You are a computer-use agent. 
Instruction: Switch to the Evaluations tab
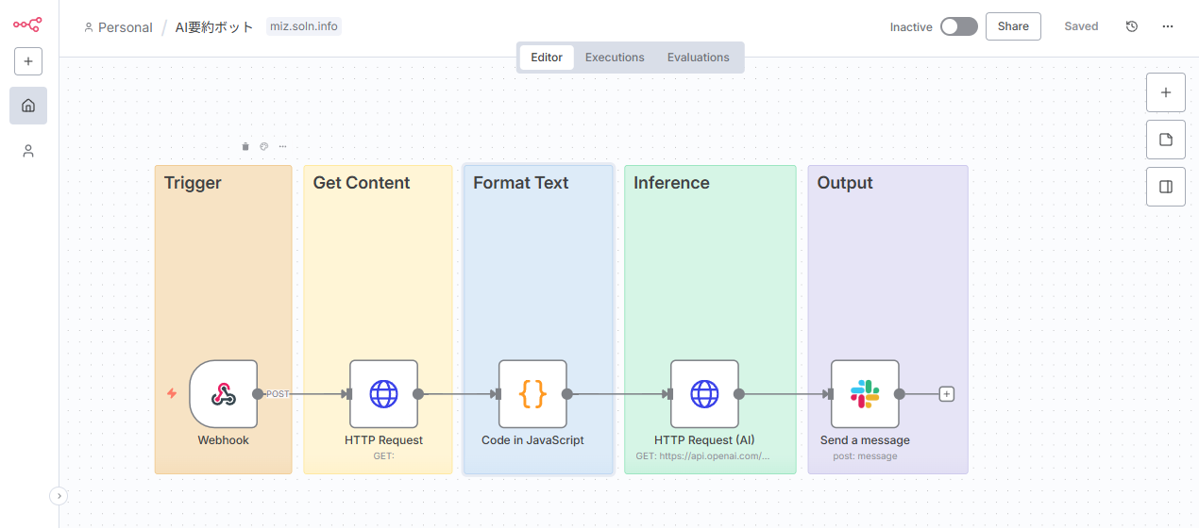(698, 58)
